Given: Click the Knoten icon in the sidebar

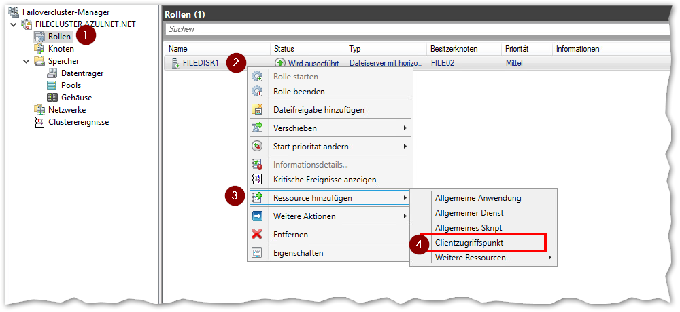Looking at the screenshot, I should coord(39,49).
